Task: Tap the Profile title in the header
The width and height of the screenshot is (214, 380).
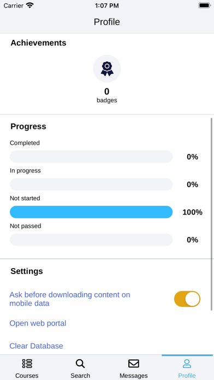Action: (x=107, y=22)
